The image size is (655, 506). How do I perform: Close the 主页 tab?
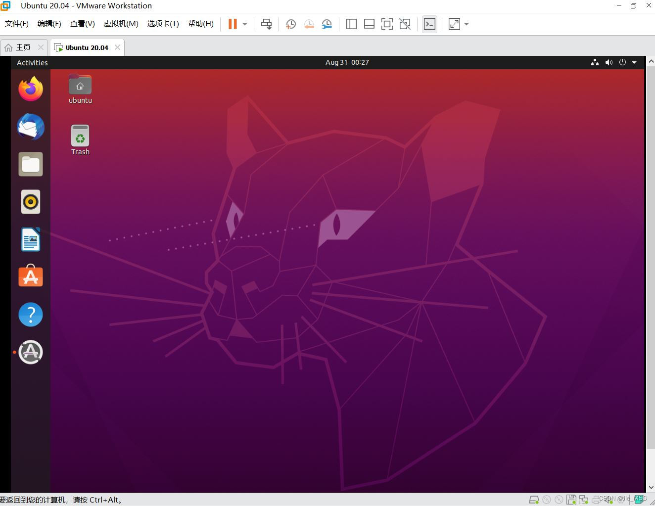(41, 47)
